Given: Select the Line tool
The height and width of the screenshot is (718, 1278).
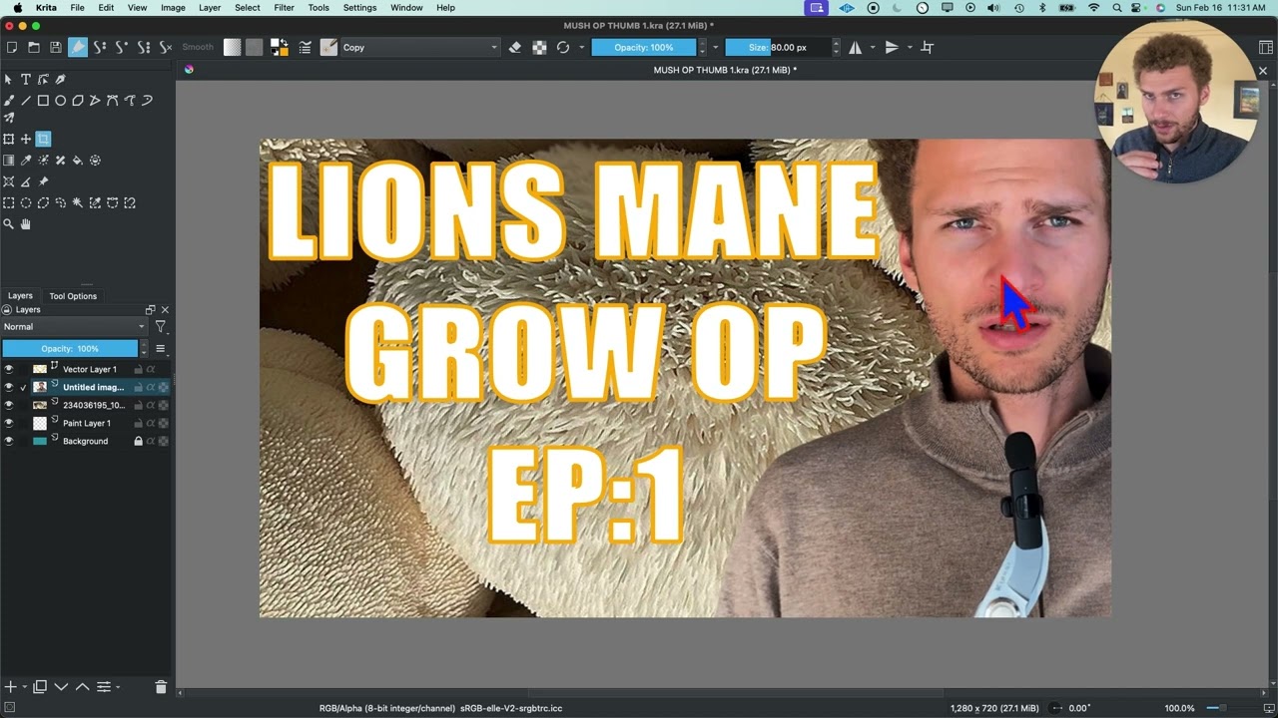Looking at the screenshot, I should pos(26,101).
